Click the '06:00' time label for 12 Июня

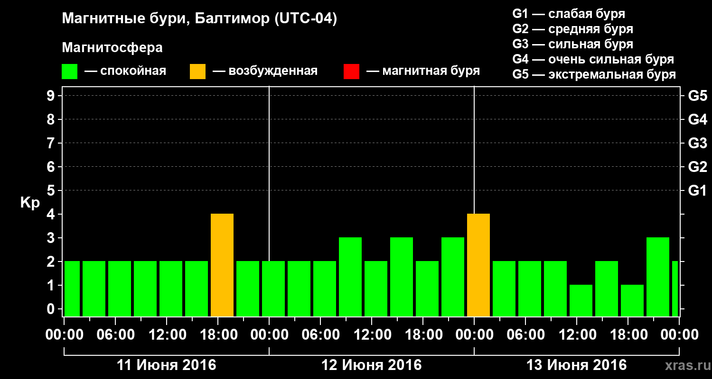pyautogui.click(x=320, y=335)
